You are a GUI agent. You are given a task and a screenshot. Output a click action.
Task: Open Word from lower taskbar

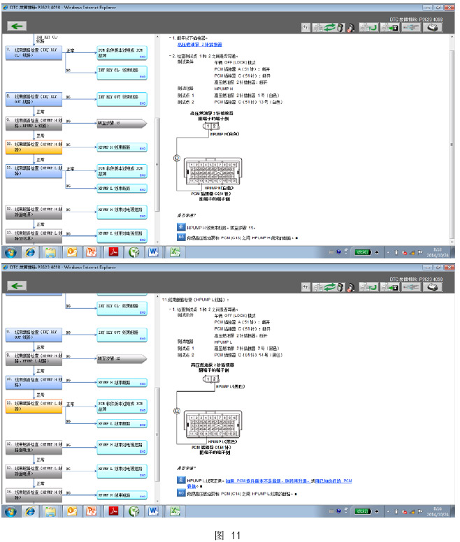(x=154, y=511)
